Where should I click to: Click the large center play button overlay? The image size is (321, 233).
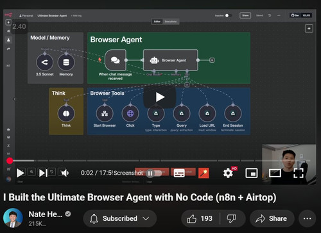pos(160,97)
